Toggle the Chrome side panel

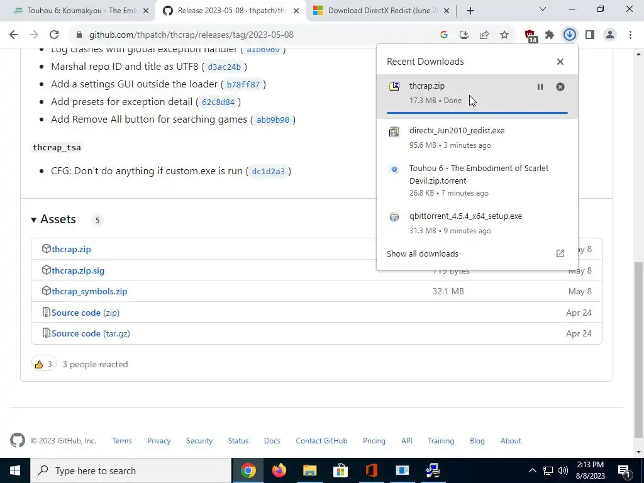[x=590, y=35]
